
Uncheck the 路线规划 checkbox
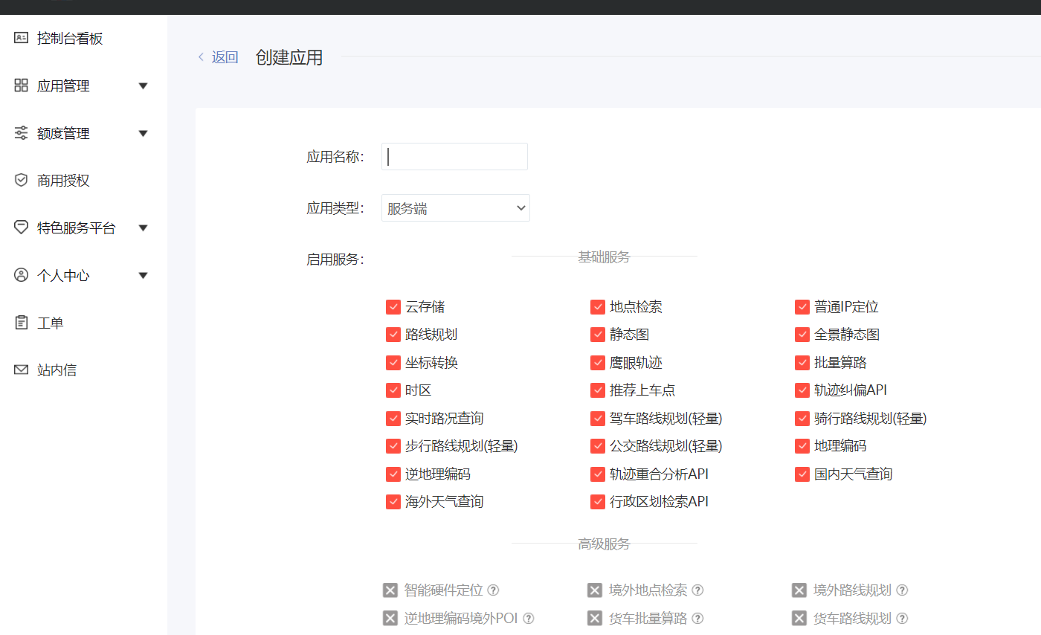393,335
